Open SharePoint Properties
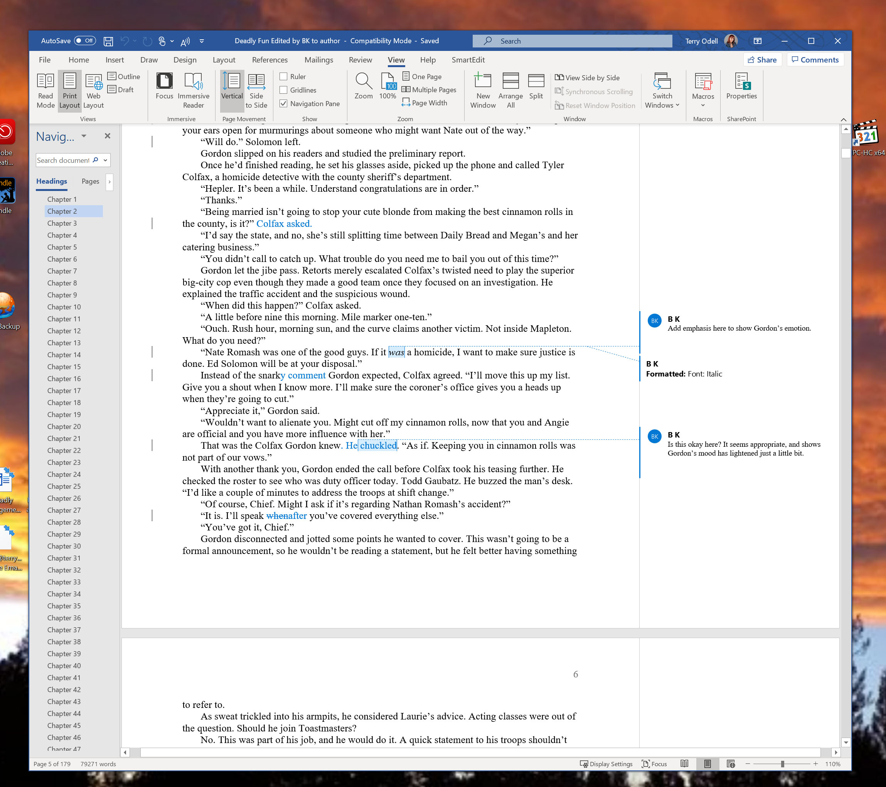Viewport: 886px width, 787px height. 741,87
